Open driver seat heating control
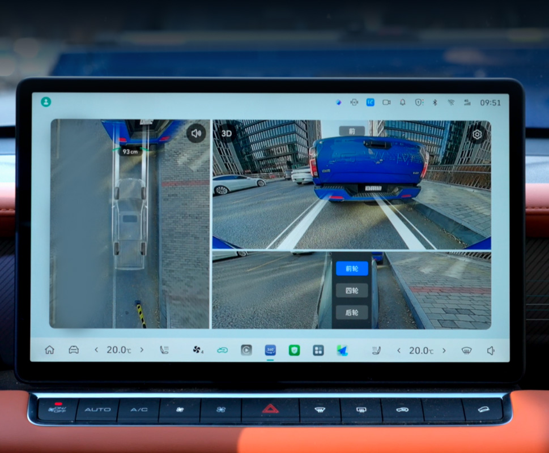549x453 pixels. 164,350
